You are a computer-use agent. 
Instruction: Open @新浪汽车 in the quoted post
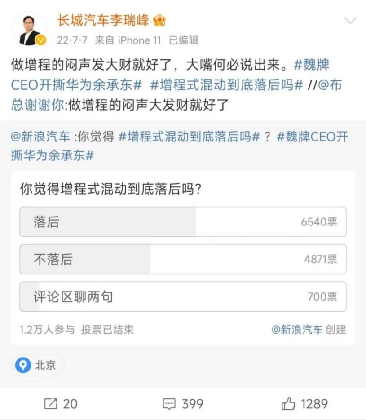40,137
